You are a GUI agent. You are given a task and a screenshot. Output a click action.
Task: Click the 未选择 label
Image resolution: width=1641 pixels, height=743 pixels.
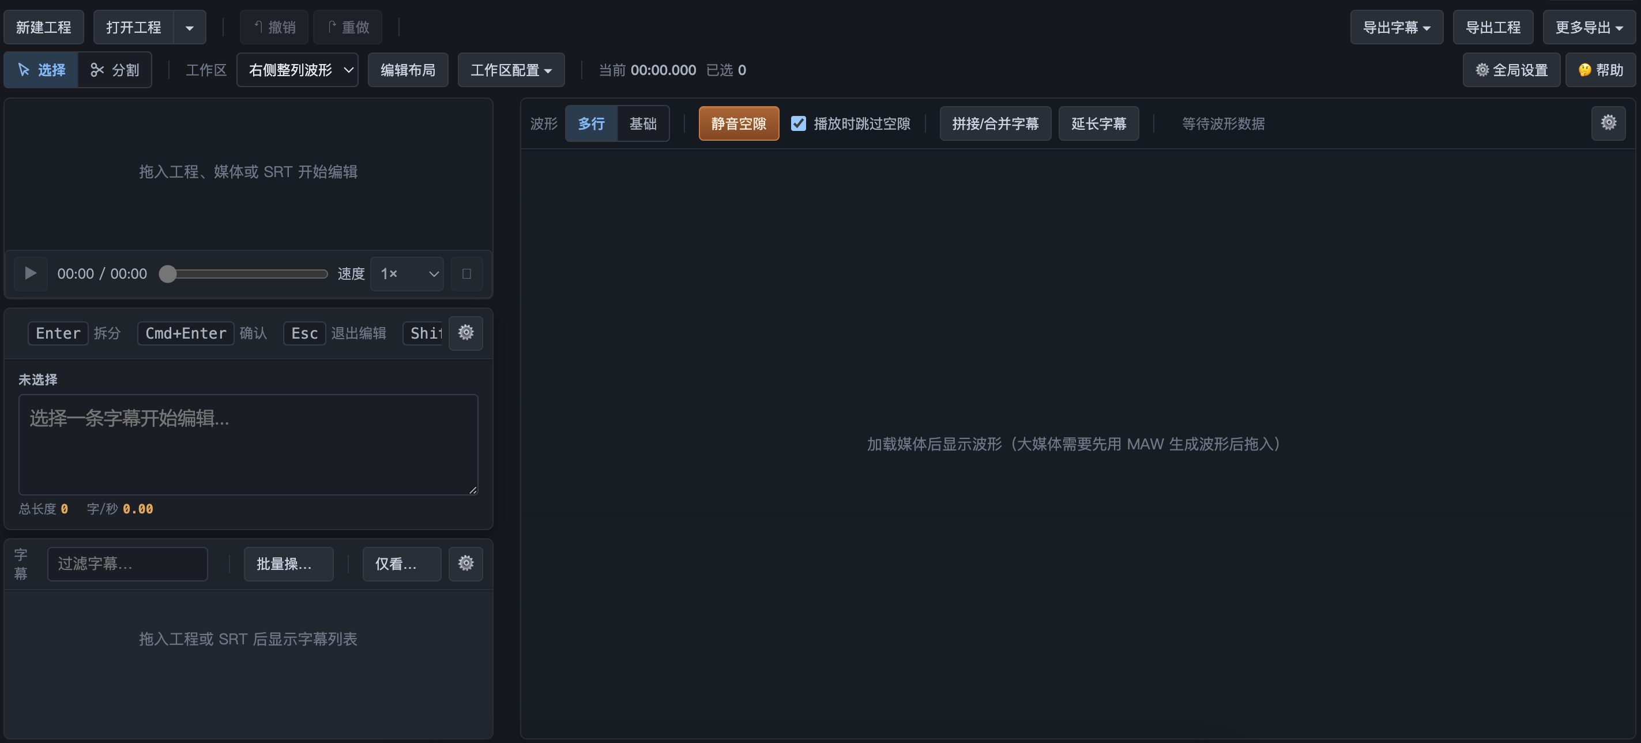[x=37, y=380]
